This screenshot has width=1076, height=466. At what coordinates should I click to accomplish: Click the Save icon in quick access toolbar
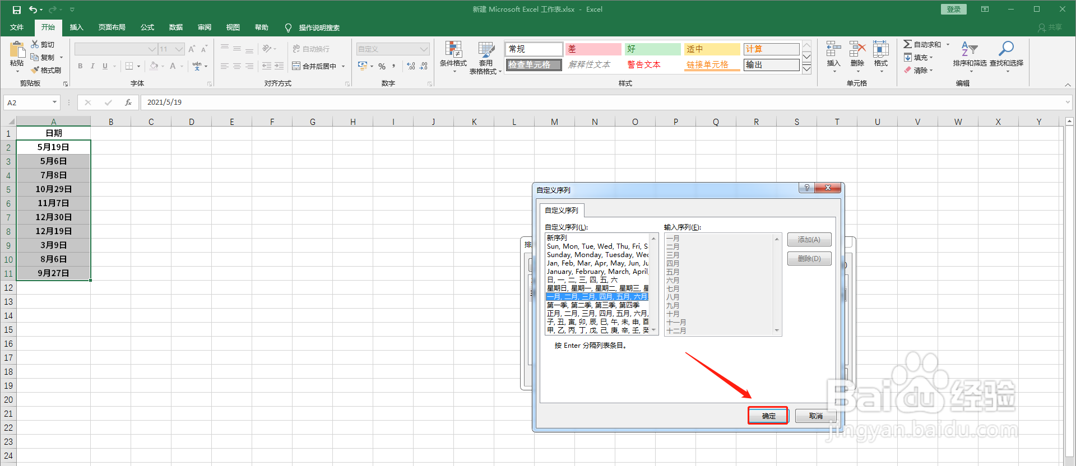click(16, 10)
